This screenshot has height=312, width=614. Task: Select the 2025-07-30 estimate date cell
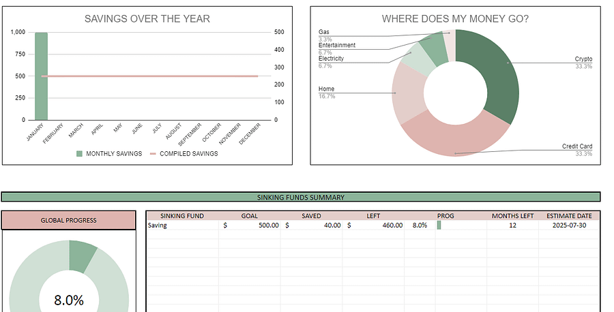point(569,225)
